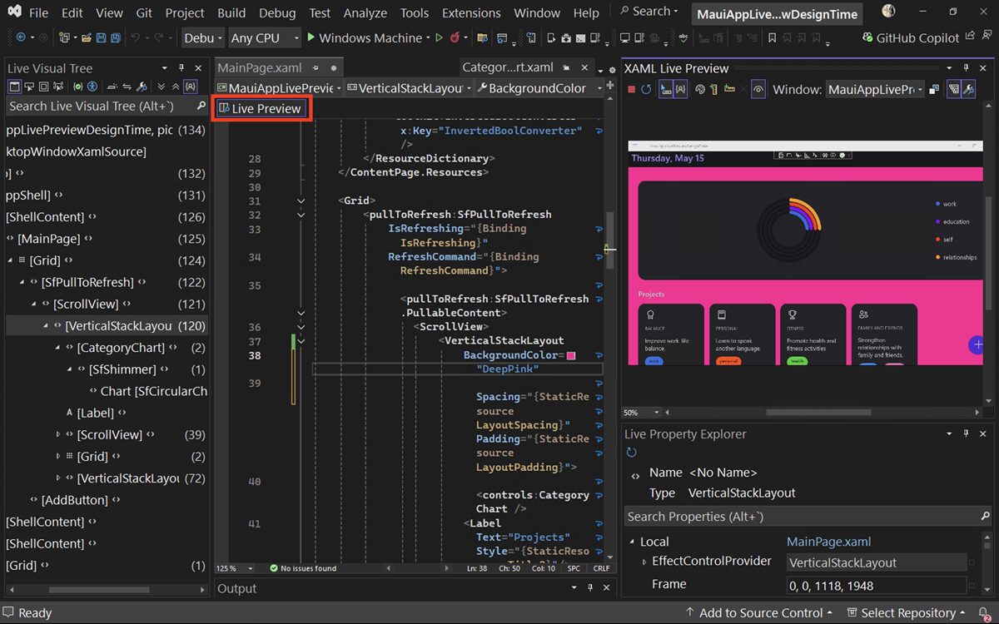This screenshot has height=624, width=999.
Task: Refresh the XAML Live Preview
Action: [647, 89]
